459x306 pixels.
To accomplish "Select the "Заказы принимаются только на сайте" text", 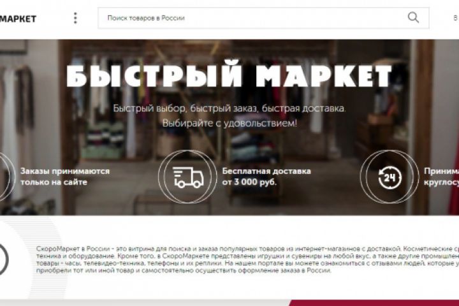I will pos(65,177).
